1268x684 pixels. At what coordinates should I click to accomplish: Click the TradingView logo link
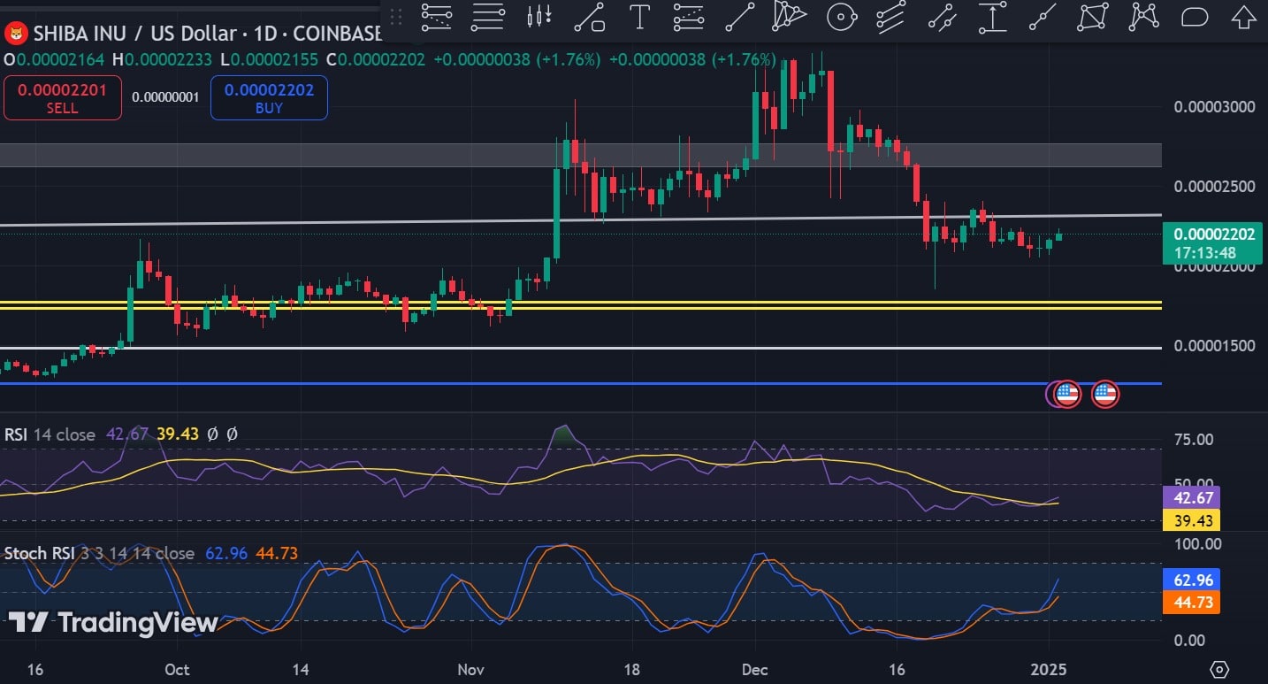coord(113,622)
